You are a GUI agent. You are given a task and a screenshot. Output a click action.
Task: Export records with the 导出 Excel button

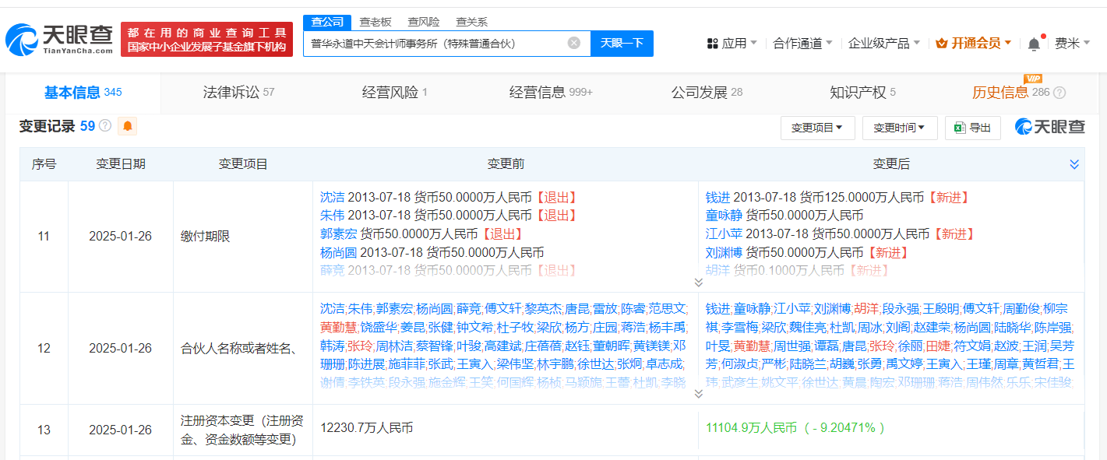point(972,128)
